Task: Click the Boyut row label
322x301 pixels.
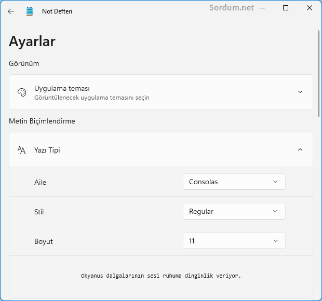Action: (43, 241)
